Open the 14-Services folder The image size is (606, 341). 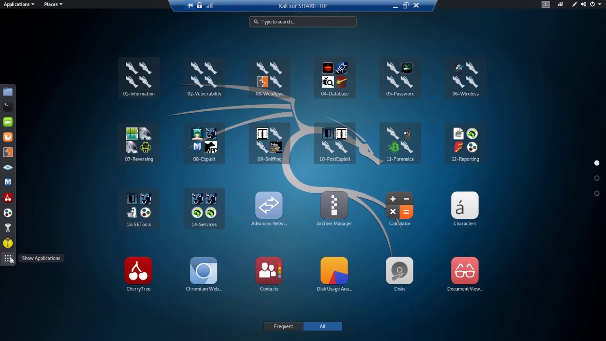tap(204, 209)
